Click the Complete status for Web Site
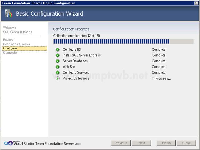The width and height of the screenshot is (200, 150). [x=159, y=67]
